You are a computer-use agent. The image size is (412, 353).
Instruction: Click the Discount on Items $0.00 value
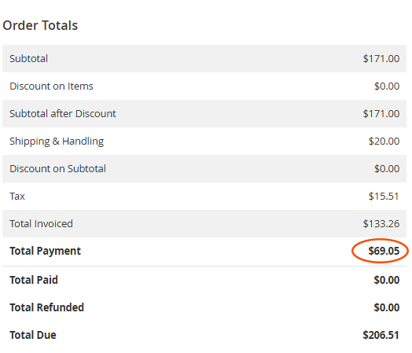point(387,86)
